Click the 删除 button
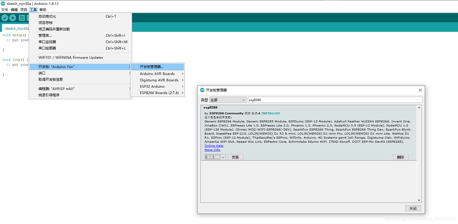This screenshot has width=458, height=224. (x=401, y=157)
